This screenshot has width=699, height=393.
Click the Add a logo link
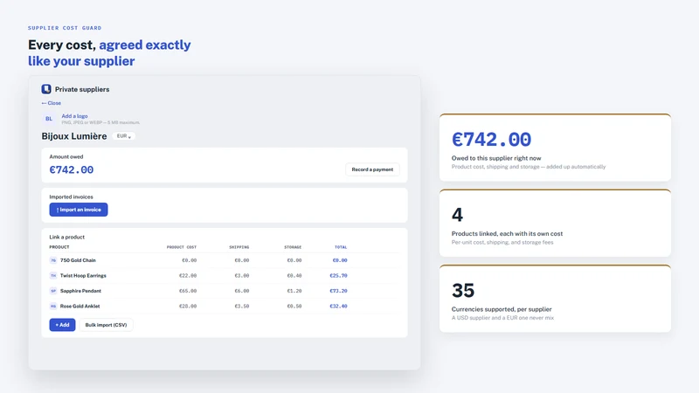pyautogui.click(x=74, y=116)
